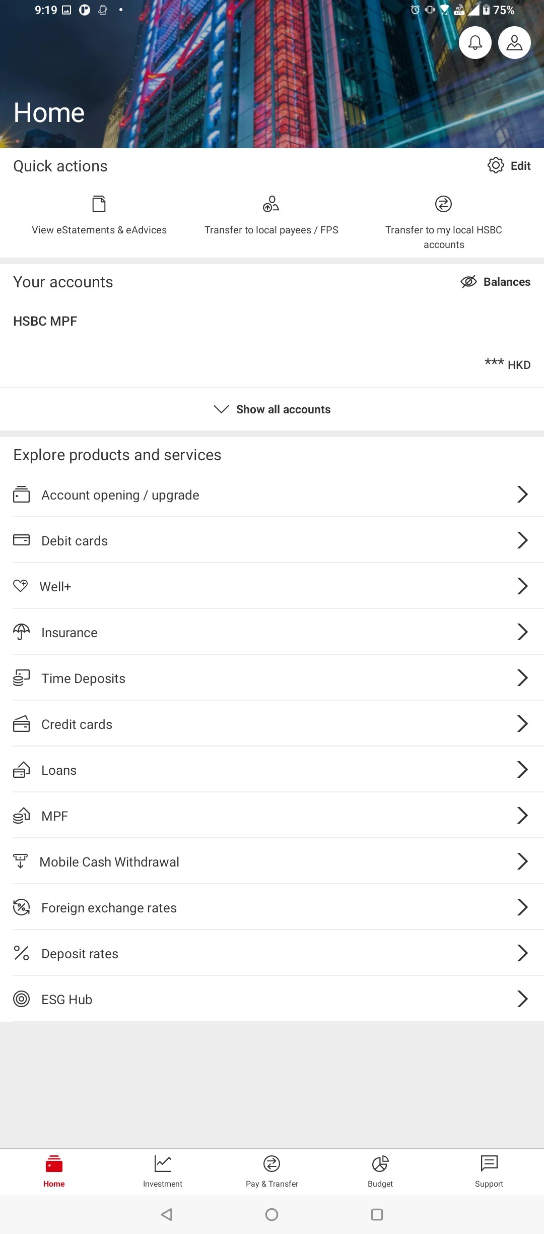Image resolution: width=544 pixels, height=1234 pixels.
Task: Open the Budget tab
Action: [x=380, y=1171]
